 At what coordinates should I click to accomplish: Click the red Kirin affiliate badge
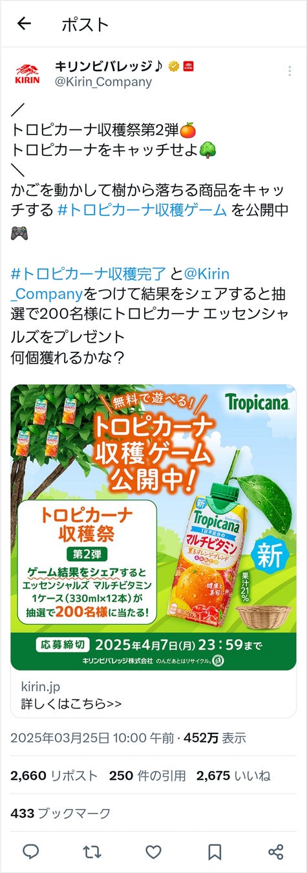[188, 66]
